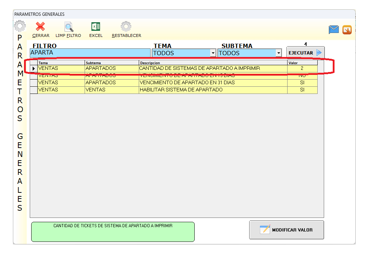Viewport: 365px width, 253px height.
Task: Click the Subtema column header
Action: tap(112, 63)
